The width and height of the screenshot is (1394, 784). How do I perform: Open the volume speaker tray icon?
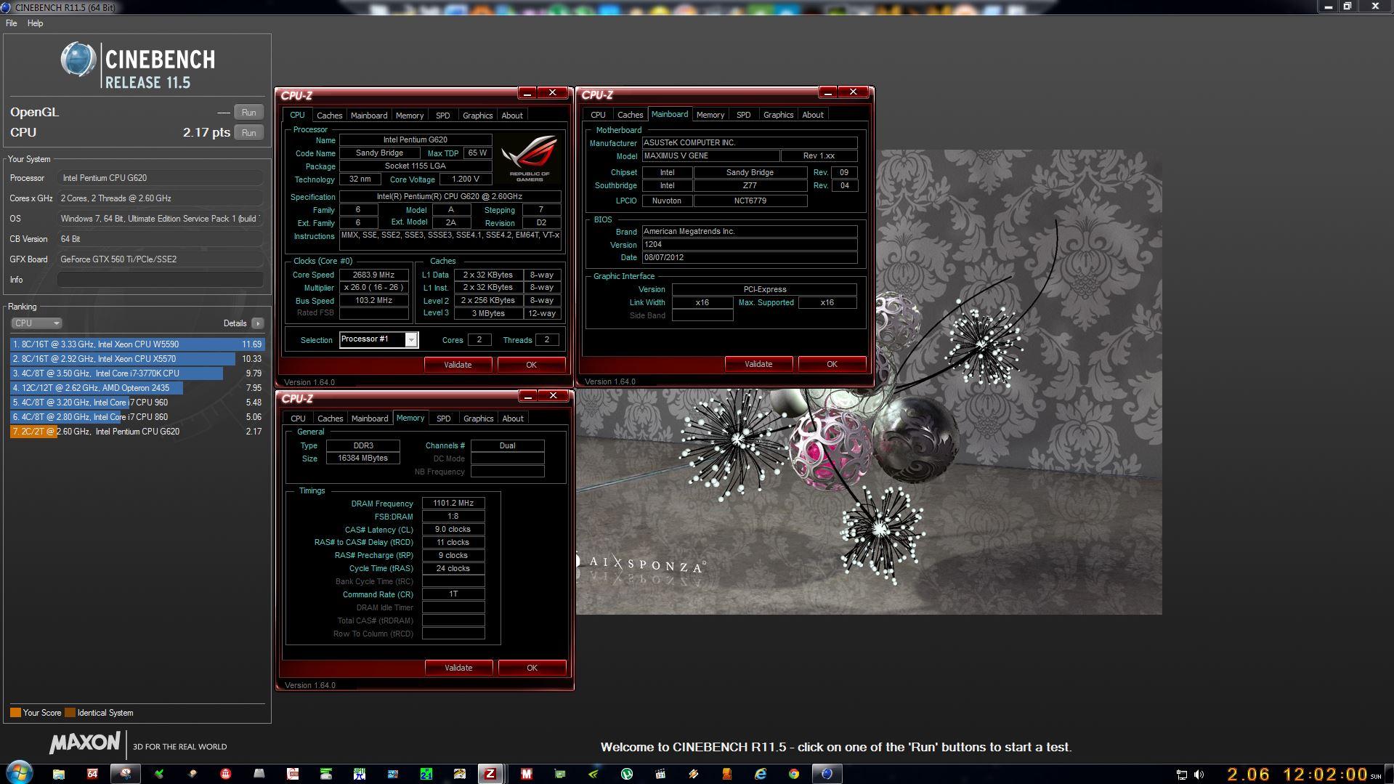1199,775
